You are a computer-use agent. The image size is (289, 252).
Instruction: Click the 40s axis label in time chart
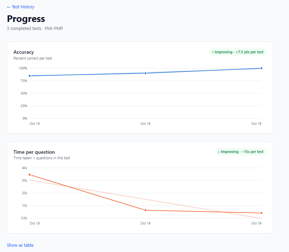coord(24,168)
